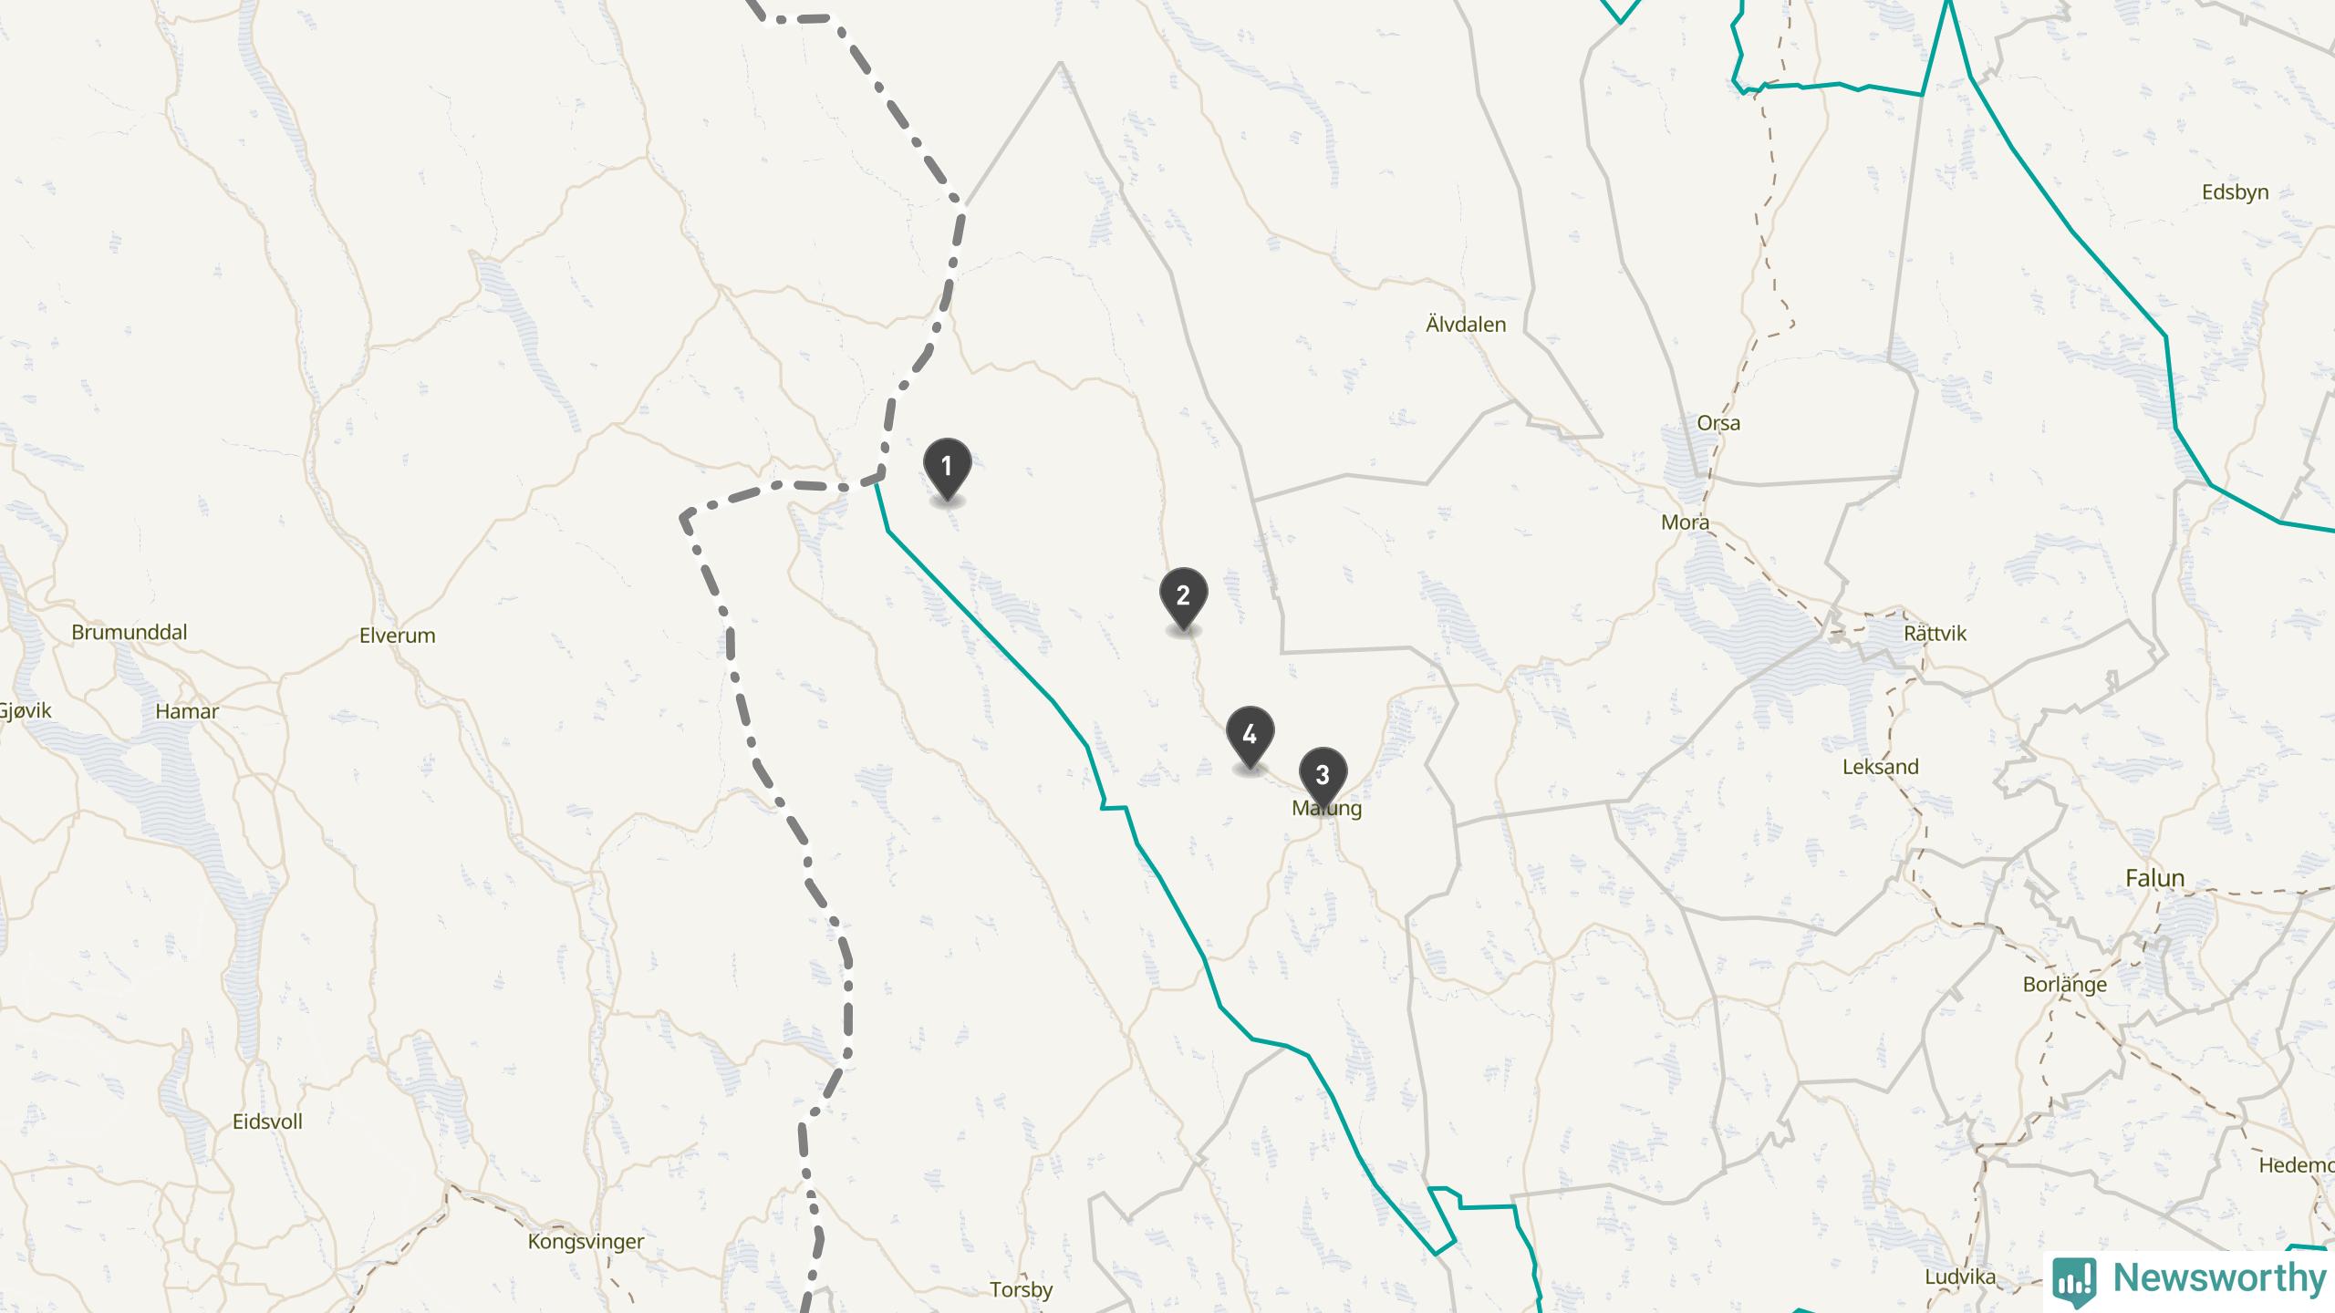
Task: Click the Torsby town label
Action: pos(1021,1290)
